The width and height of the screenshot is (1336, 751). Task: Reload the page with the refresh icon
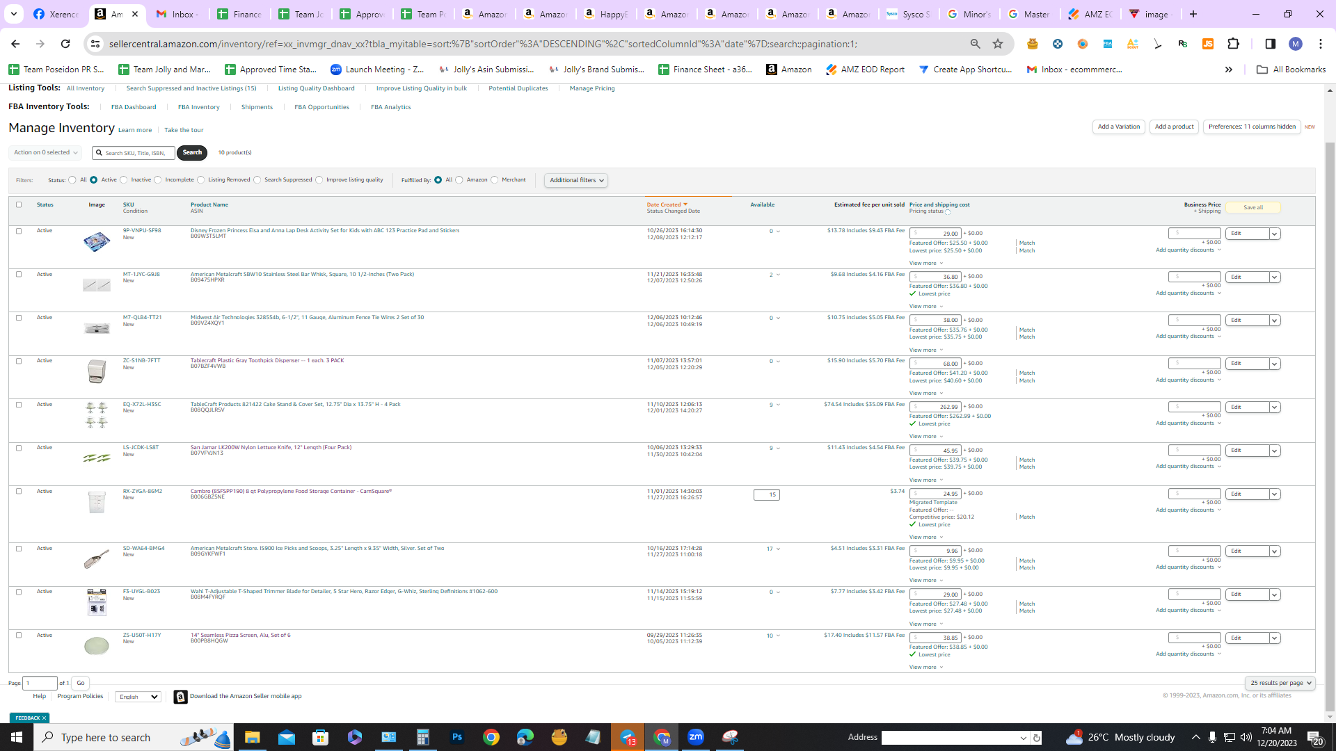pos(65,44)
